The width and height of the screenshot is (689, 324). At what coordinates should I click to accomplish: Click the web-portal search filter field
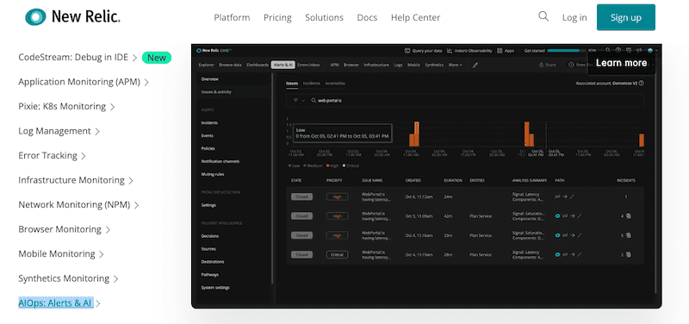(465, 100)
